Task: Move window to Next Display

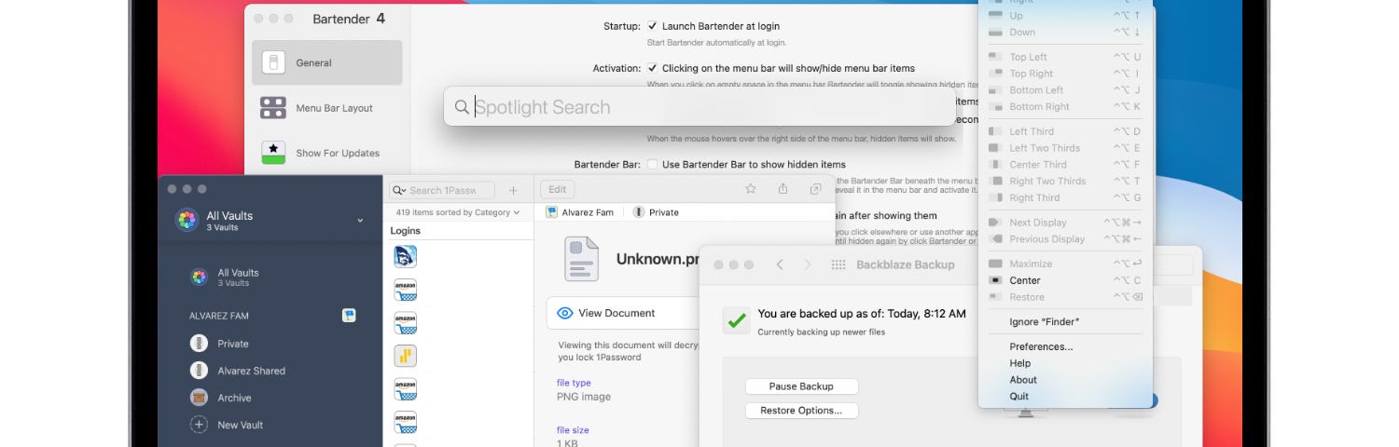Action: (x=1065, y=223)
